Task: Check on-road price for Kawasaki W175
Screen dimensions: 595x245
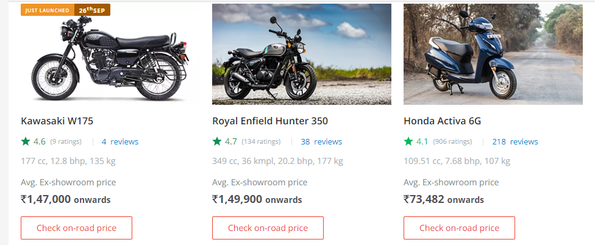Action: pyautogui.click(x=76, y=228)
